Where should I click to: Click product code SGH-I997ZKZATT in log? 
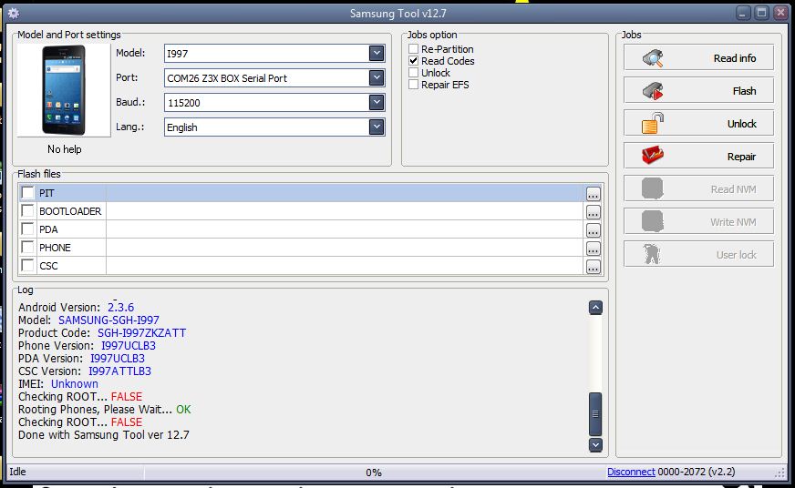pos(141,332)
